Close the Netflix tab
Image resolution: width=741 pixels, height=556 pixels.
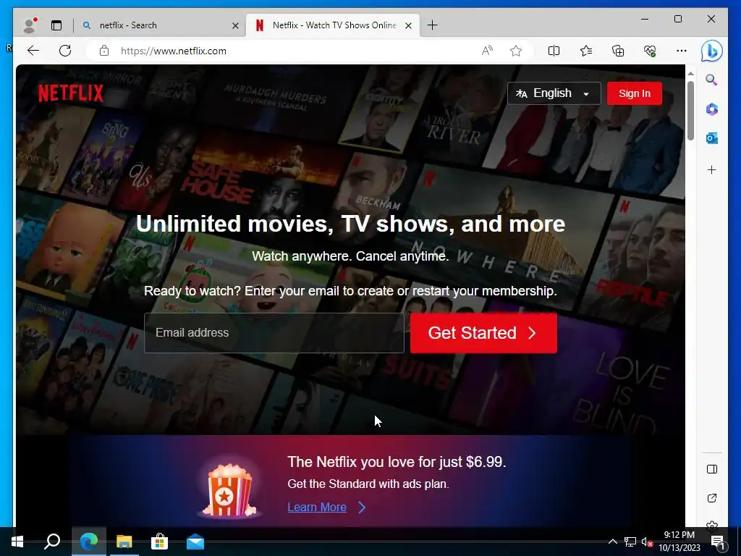tap(409, 25)
